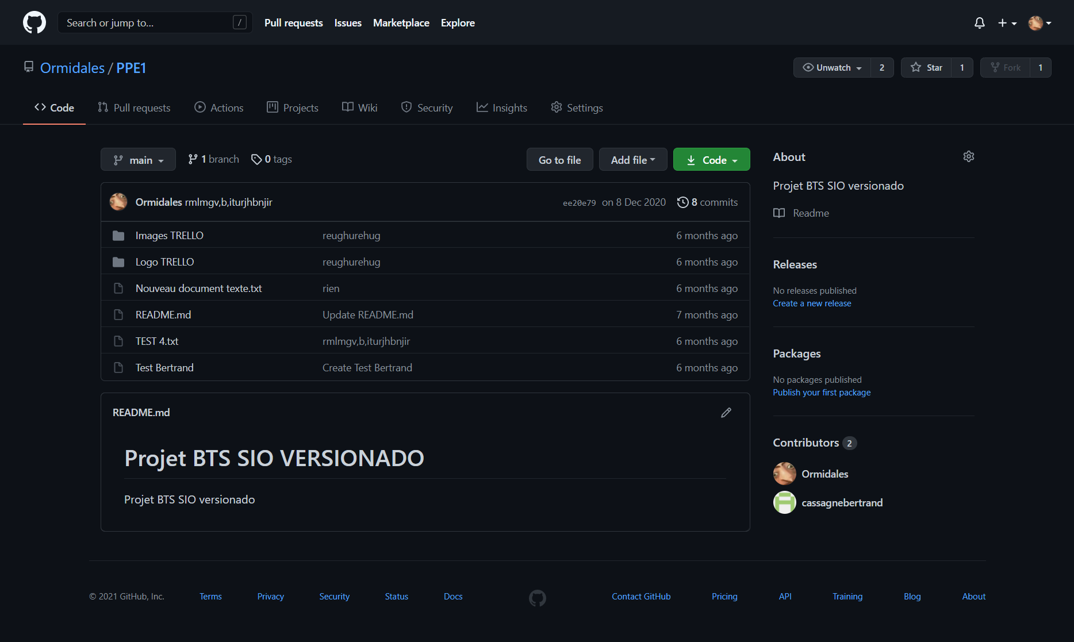Image resolution: width=1074 pixels, height=642 pixels.
Task: Select the Code tab
Action: pyautogui.click(x=54, y=107)
